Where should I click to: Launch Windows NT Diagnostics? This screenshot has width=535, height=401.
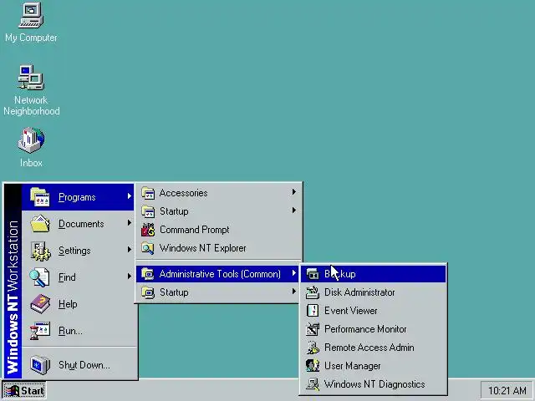tap(374, 384)
